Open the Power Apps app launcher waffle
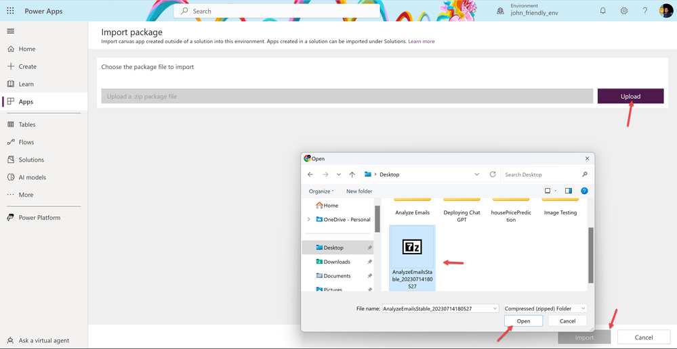The height and width of the screenshot is (349, 677). 10,11
